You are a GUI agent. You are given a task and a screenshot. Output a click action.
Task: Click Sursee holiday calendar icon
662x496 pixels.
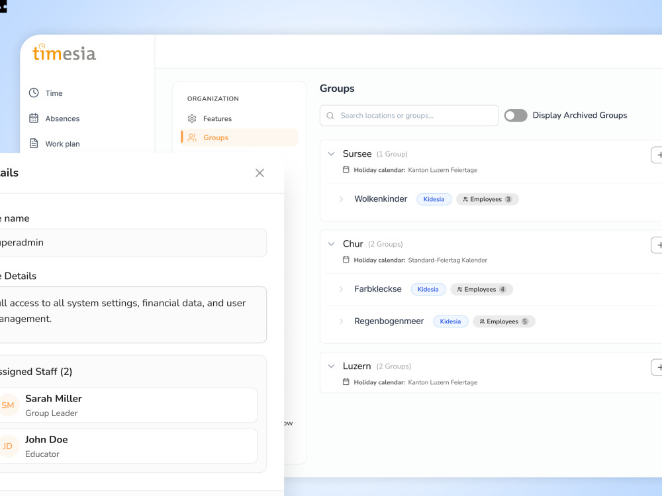pyautogui.click(x=346, y=169)
